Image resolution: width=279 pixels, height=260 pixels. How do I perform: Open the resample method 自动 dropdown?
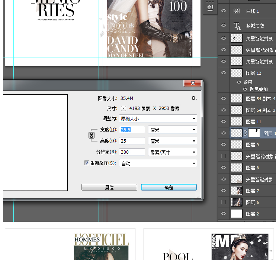[158, 163]
